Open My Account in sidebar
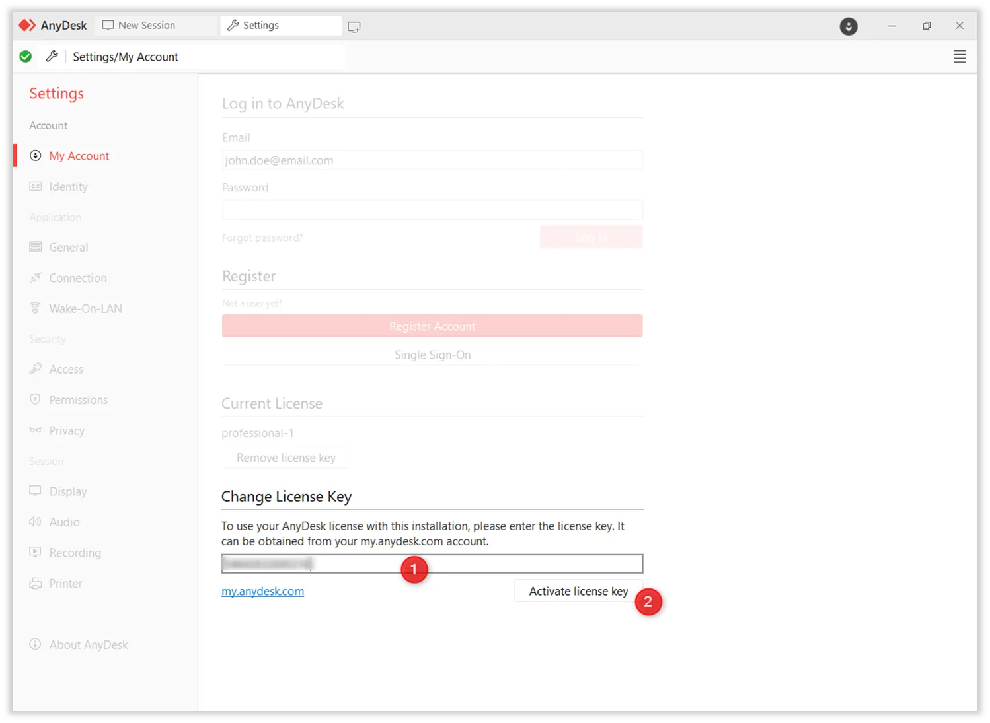The width and height of the screenshot is (990, 723). (x=79, y=156)
